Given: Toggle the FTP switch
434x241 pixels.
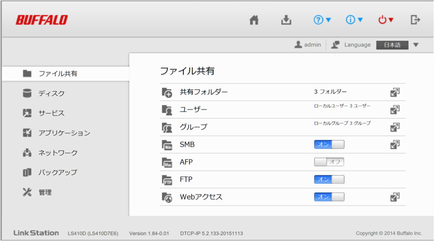Looking at the screenshot, I should [329, 179].
